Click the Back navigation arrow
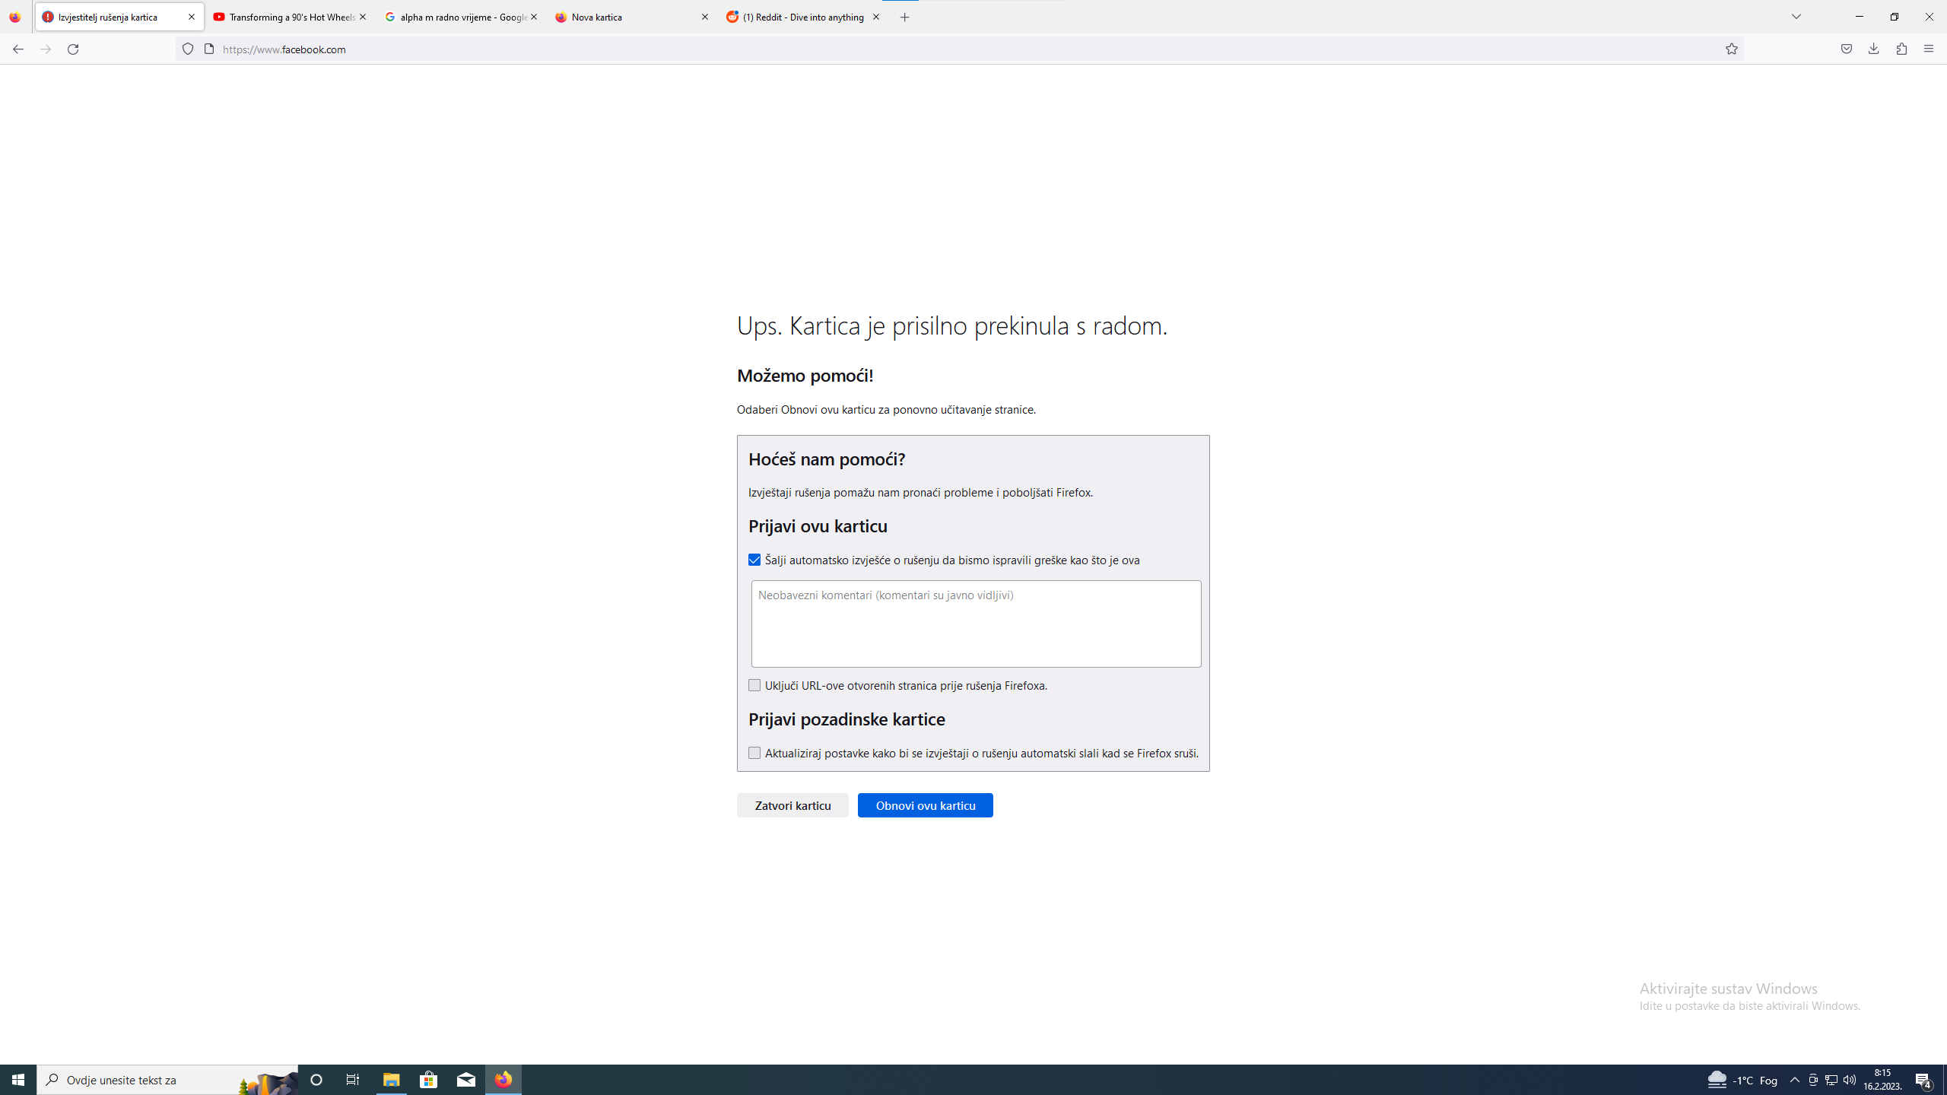 (17, 49)
